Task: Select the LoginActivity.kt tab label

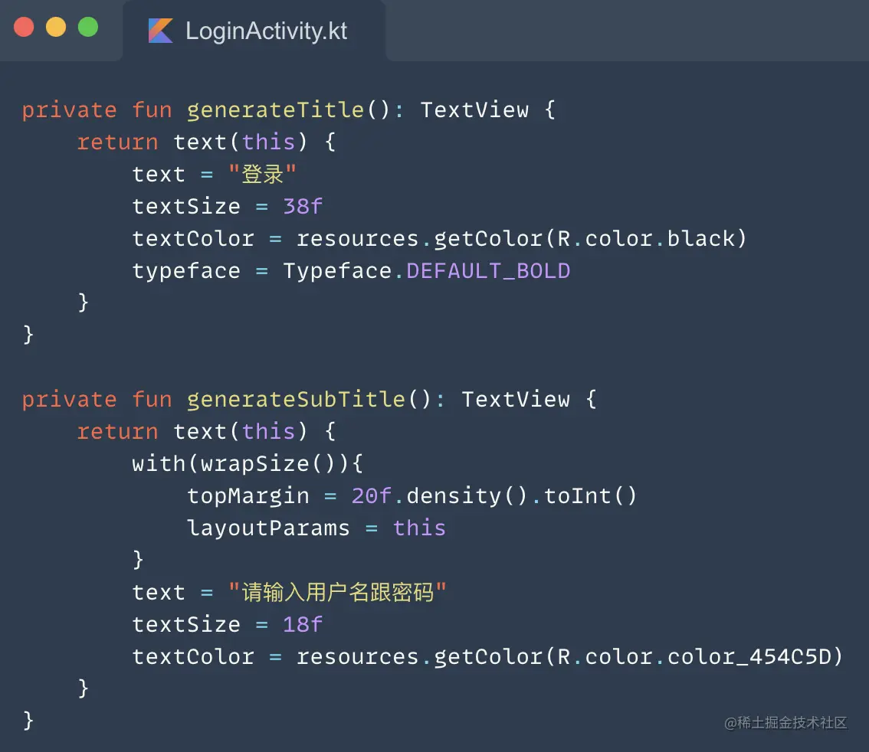Action: pos(266,31)
